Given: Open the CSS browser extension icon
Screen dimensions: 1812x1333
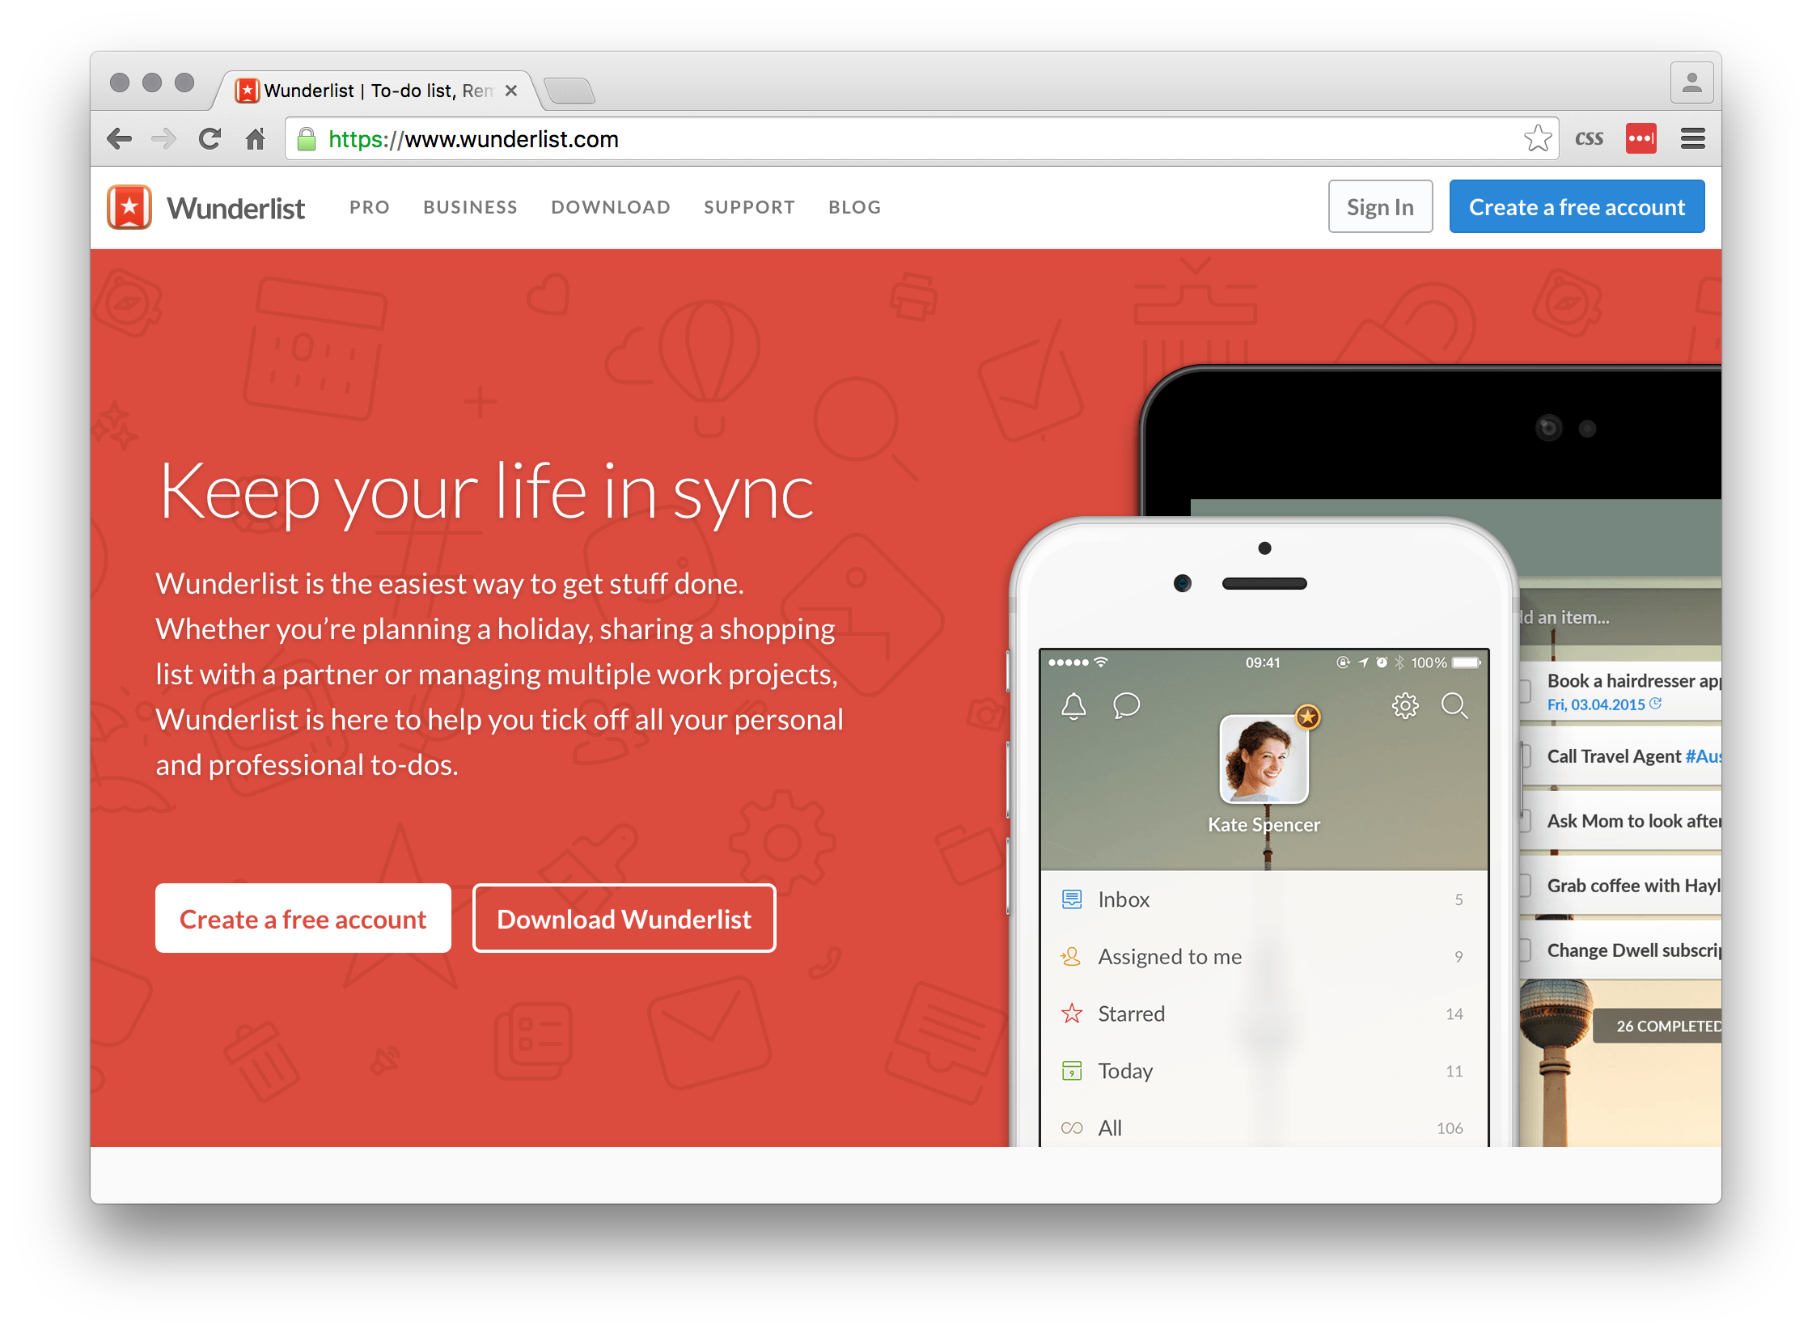Looking at the screenshot, I should (x=1590, y=138).
